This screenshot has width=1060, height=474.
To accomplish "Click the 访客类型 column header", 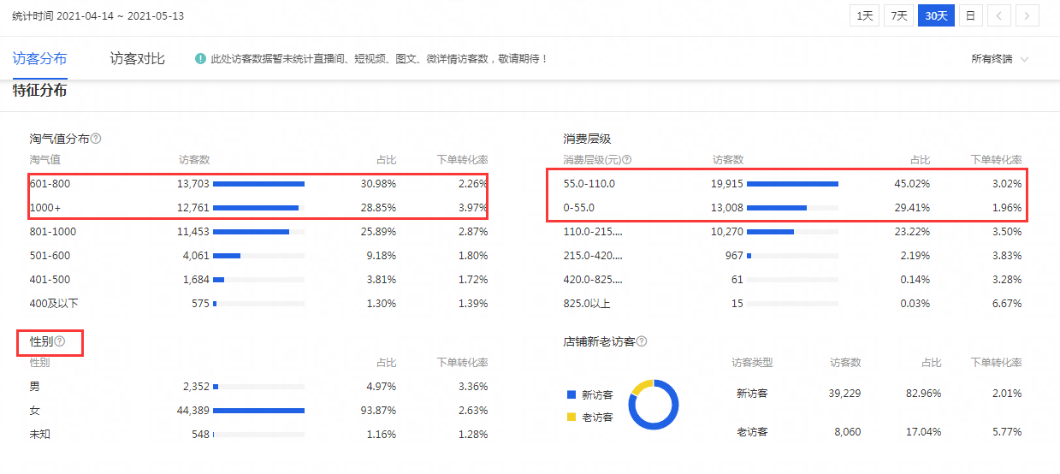I will click(x=752, y=363).
